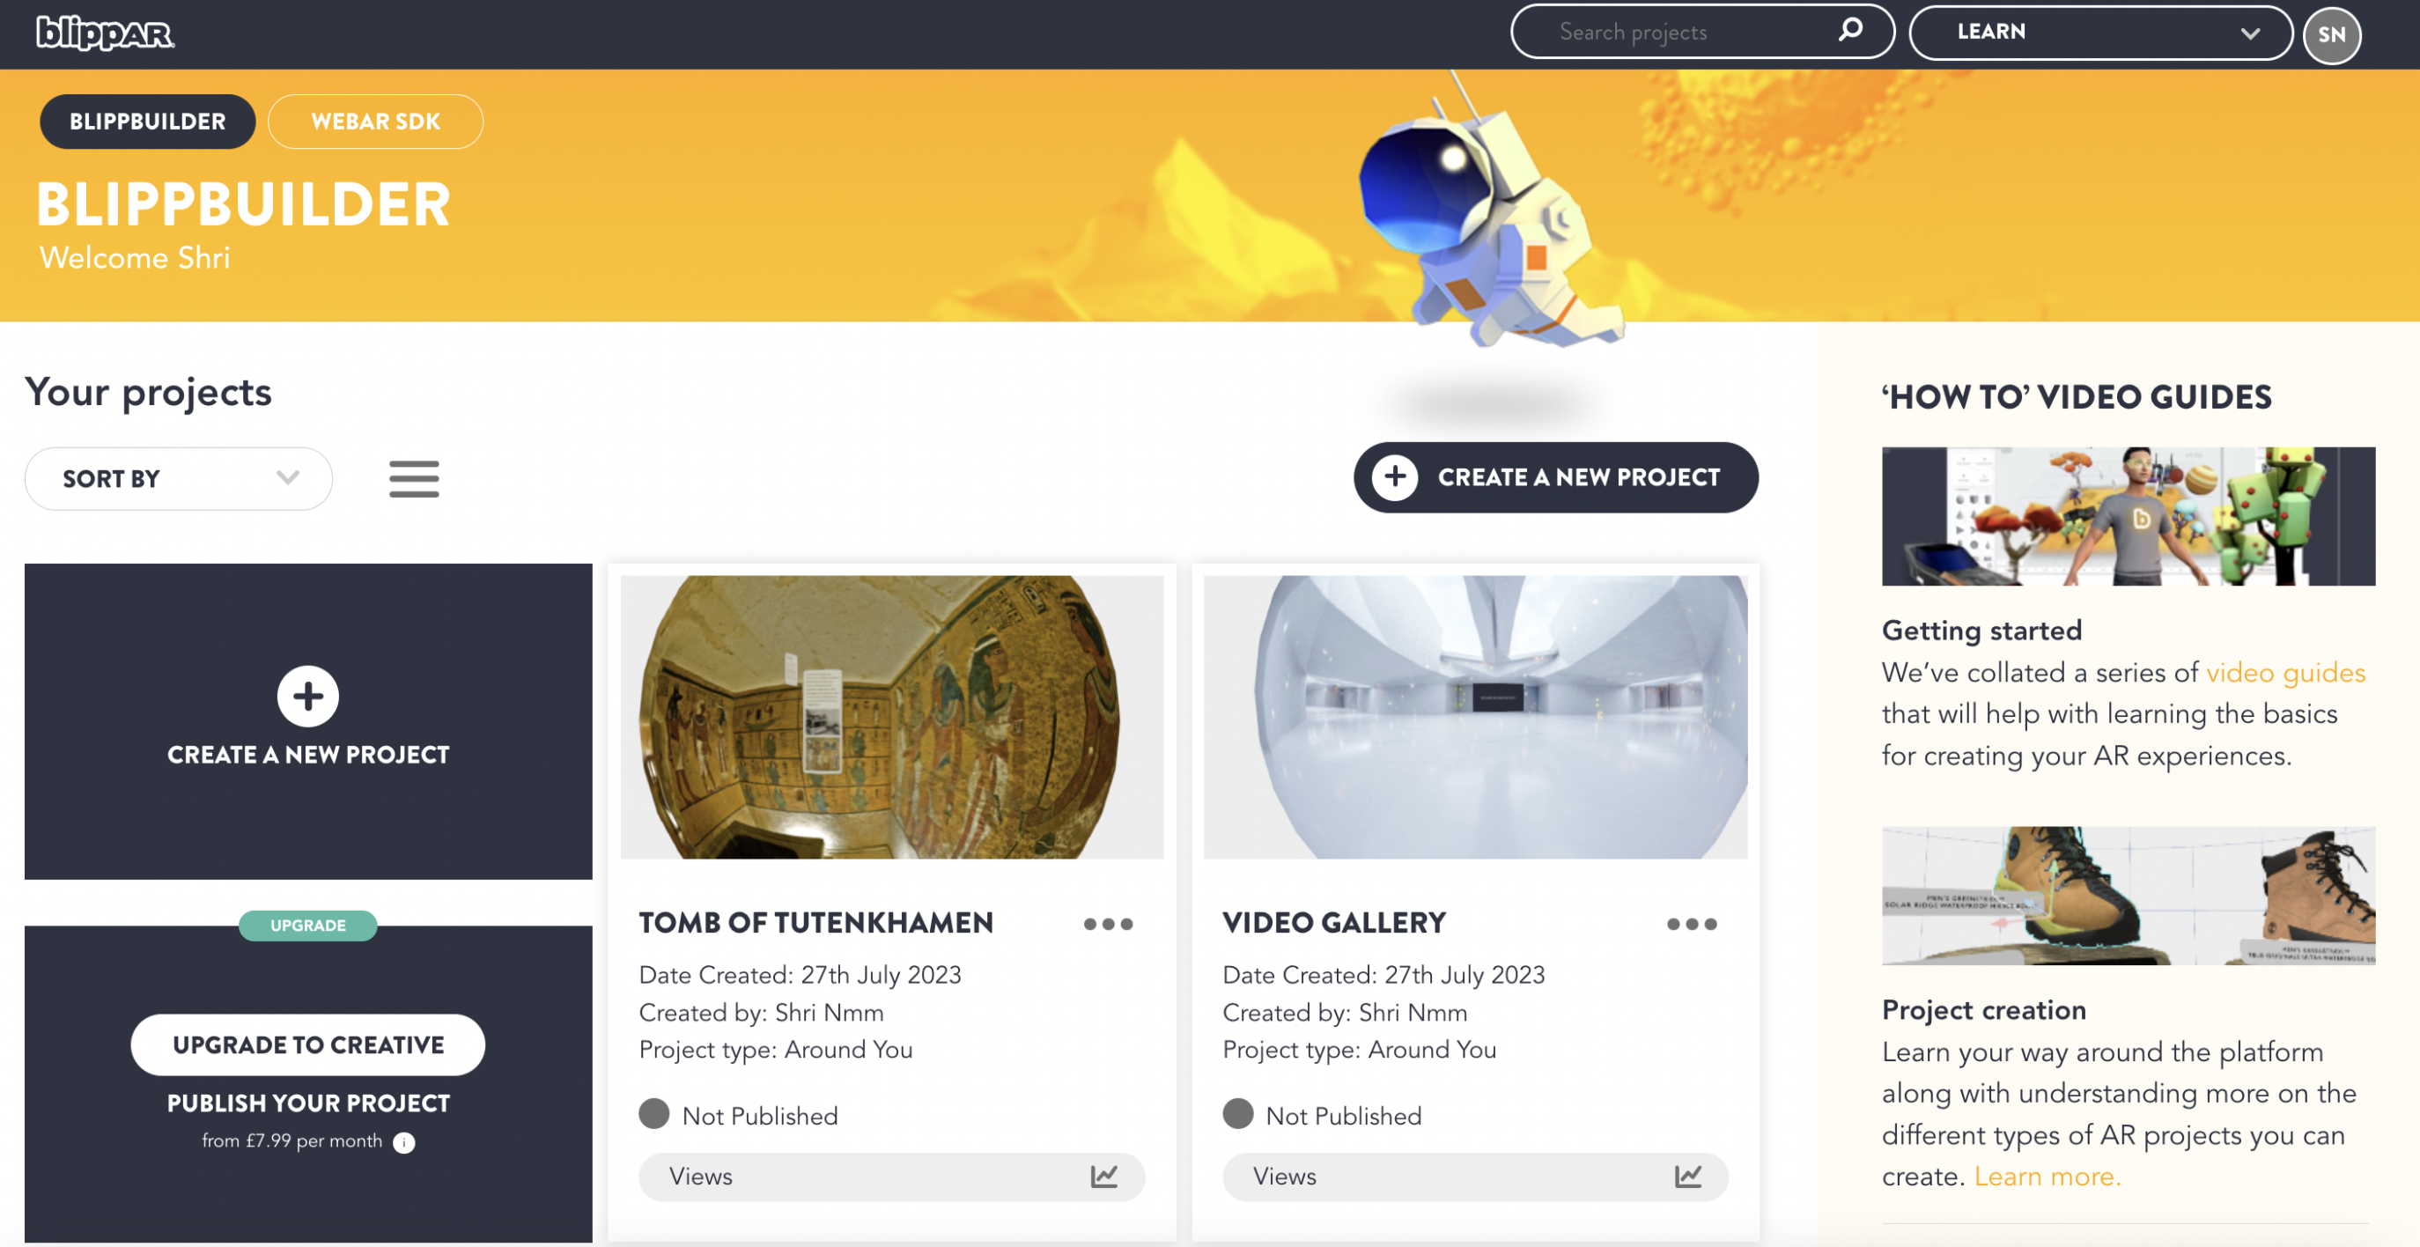Click plus icon in the create project tile
2420x1247 pixels.
[308, 697]
